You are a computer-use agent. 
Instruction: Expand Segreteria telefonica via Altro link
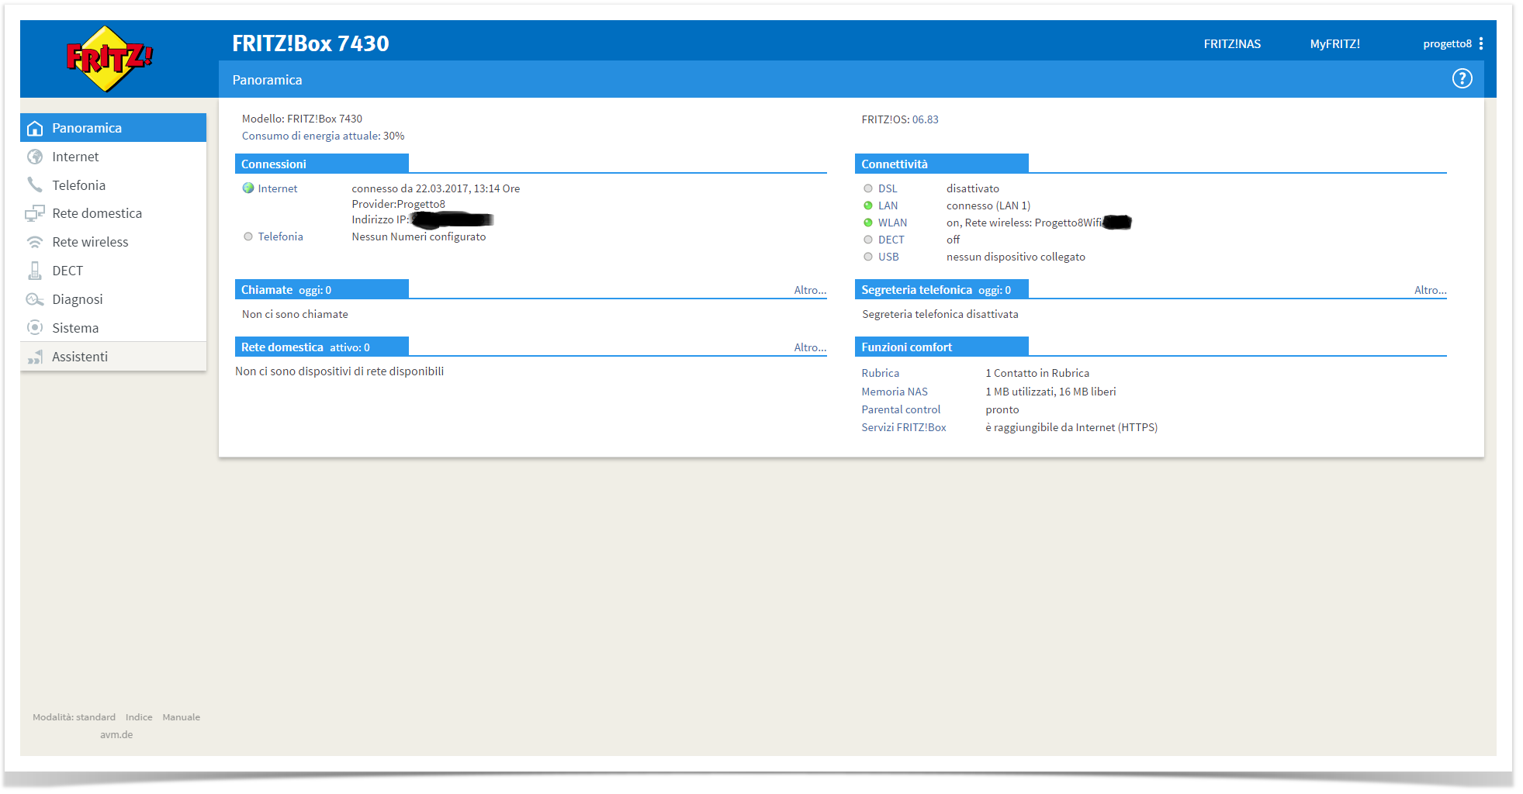coord(1429,290)
